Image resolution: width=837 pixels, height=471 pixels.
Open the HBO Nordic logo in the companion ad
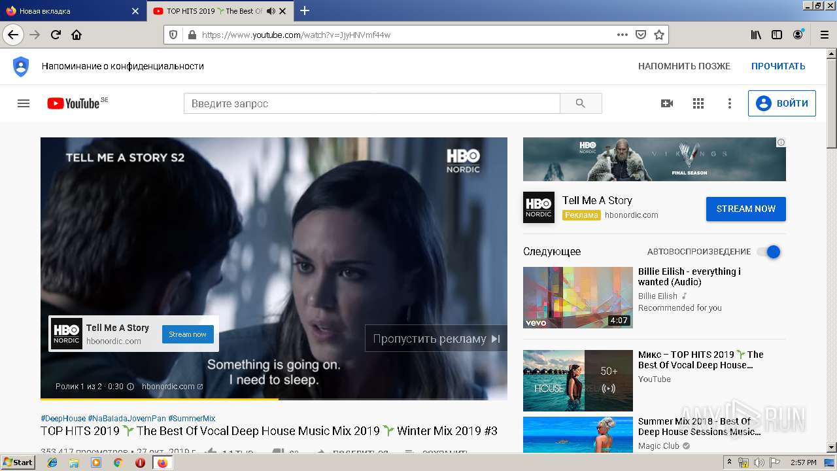(x=539, y=207)
